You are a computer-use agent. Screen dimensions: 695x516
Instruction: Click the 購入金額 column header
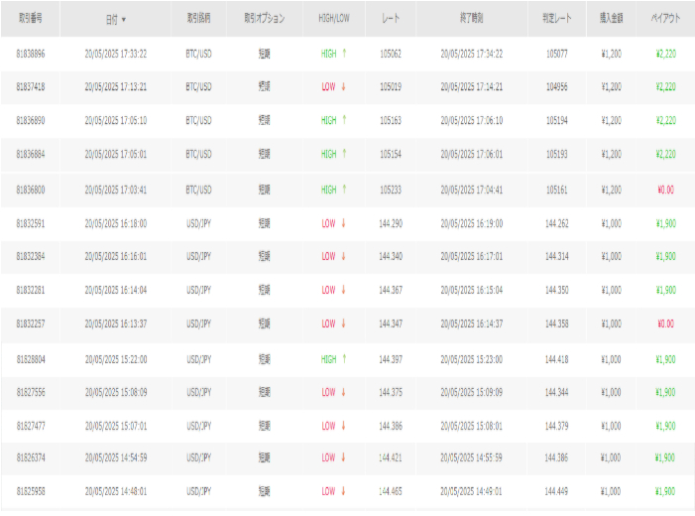point(612,18)
